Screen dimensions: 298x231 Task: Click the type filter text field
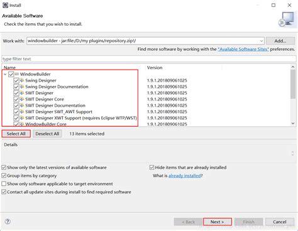click(149, 59)
